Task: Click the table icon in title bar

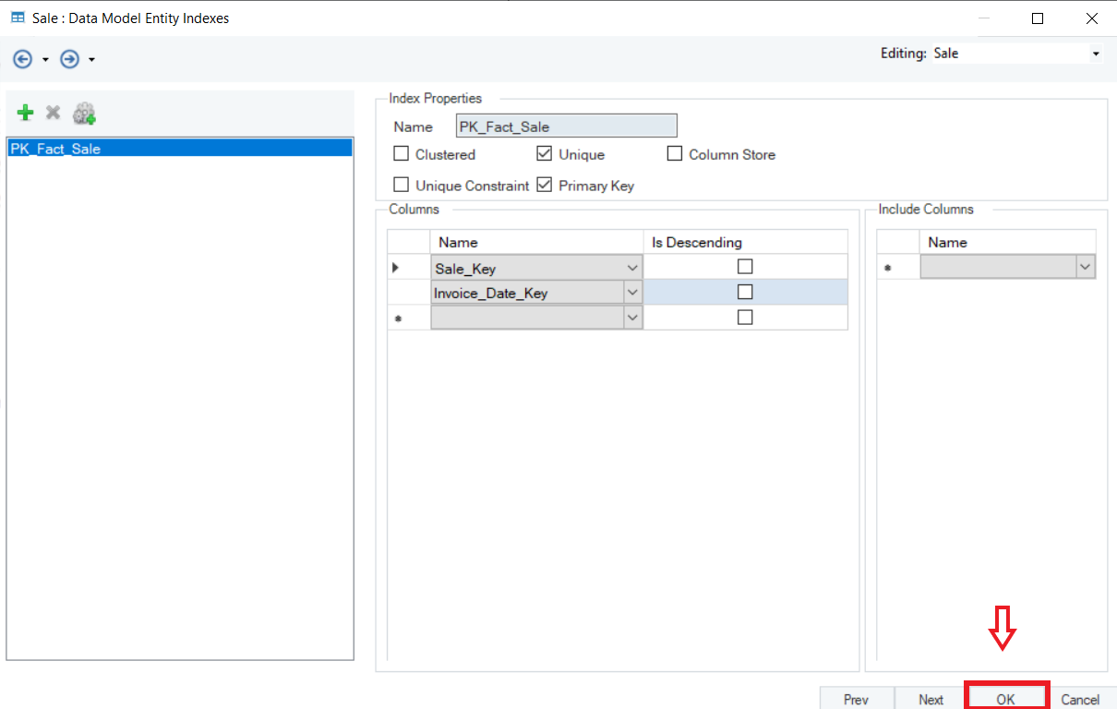Action: pyautogui.click(x=18, y=18)
